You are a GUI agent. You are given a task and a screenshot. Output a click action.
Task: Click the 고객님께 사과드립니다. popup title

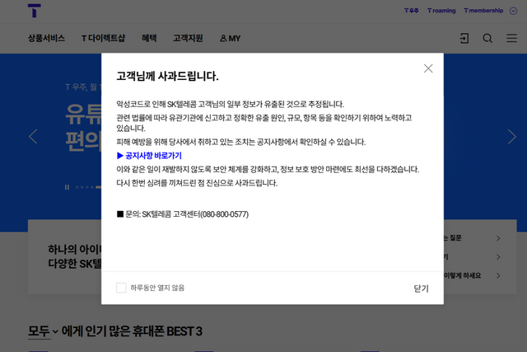pos(167,76)
